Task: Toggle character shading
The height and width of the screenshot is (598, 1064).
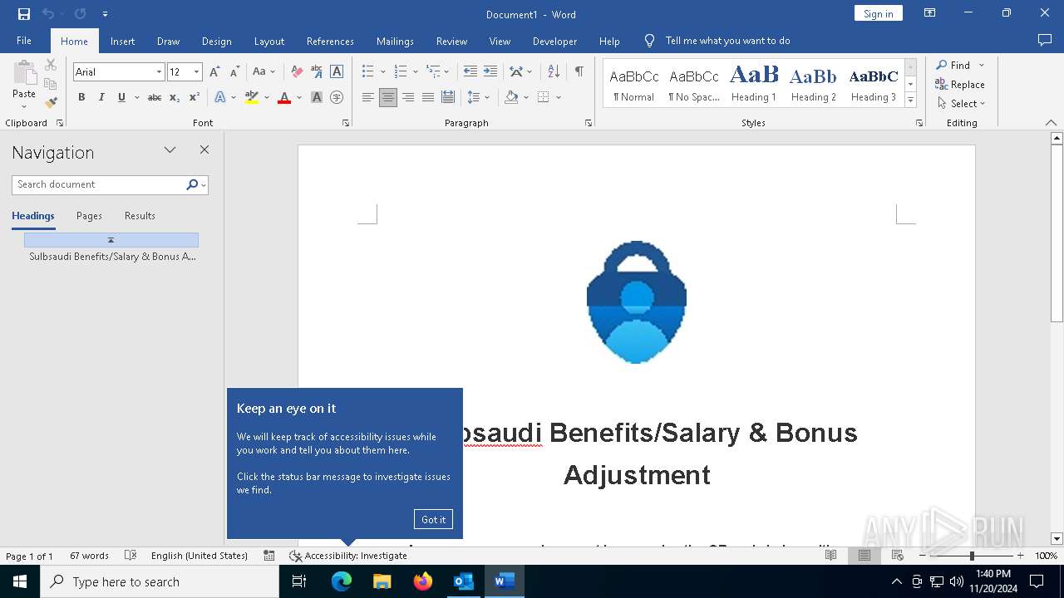Action: click(x=317, y=97)
